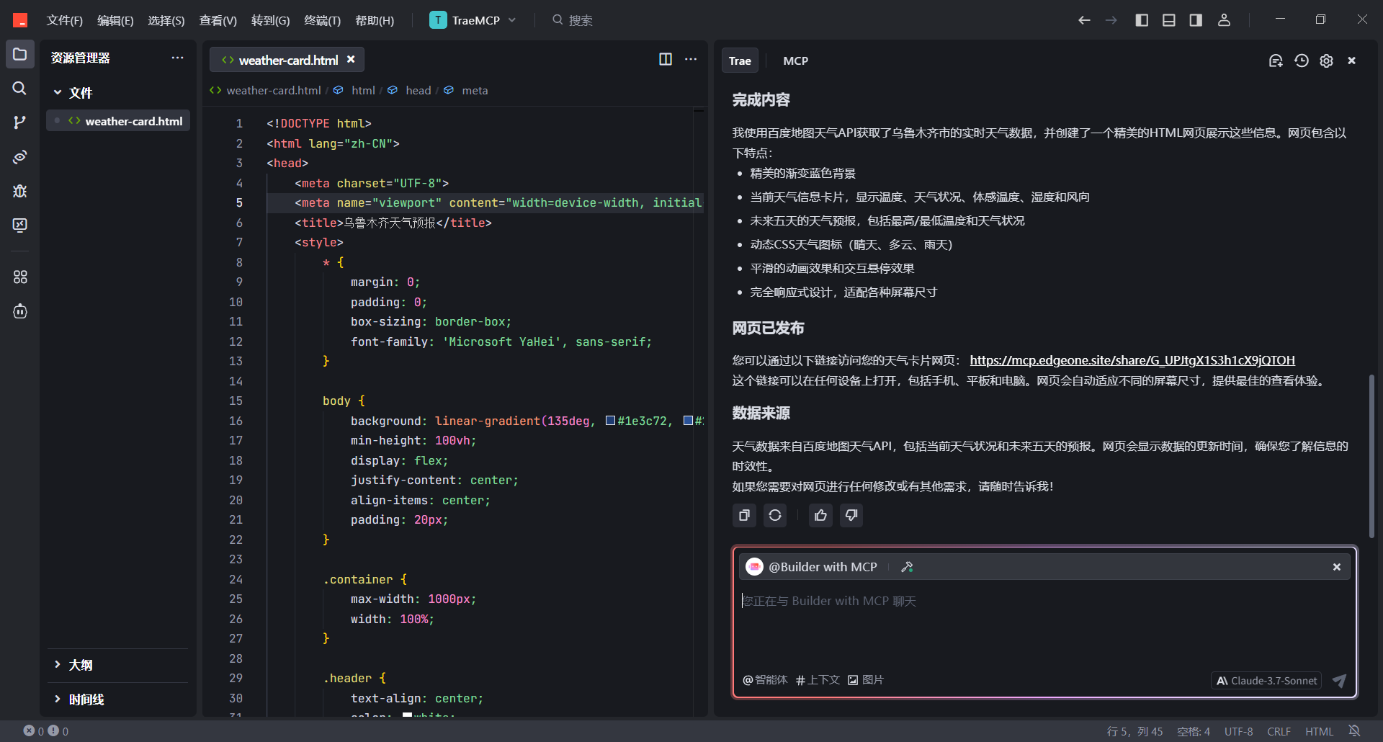Open the remote explorer screen icon
This screenshot has height=742, width=1383.
tap(20, 225)
